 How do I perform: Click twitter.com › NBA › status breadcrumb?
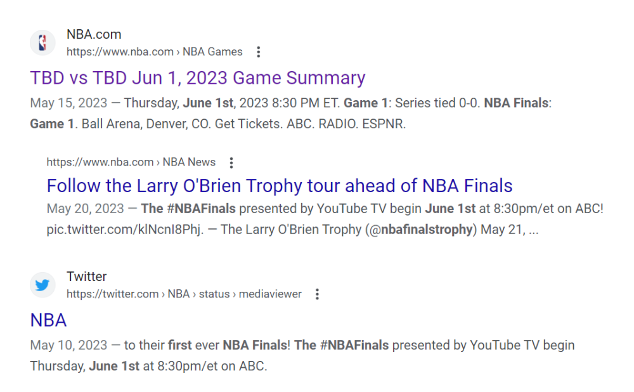tap(184, 294)
